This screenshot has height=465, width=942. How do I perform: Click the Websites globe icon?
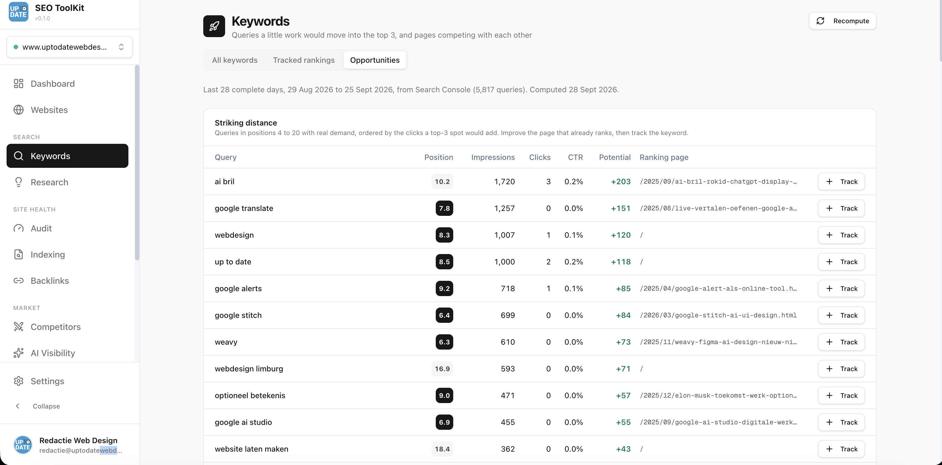(18, 110)
